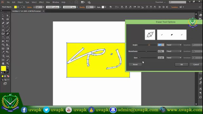Select the Rotate tool
Screen dimensions: 203x114
(x=3, y=38)
